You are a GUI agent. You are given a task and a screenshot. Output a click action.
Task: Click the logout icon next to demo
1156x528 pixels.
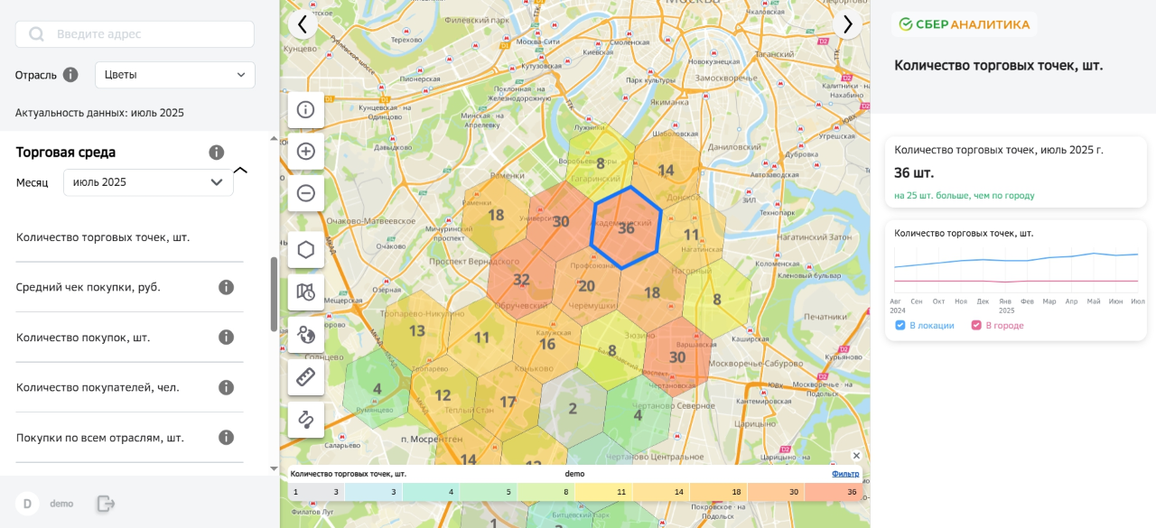(106, 504)
